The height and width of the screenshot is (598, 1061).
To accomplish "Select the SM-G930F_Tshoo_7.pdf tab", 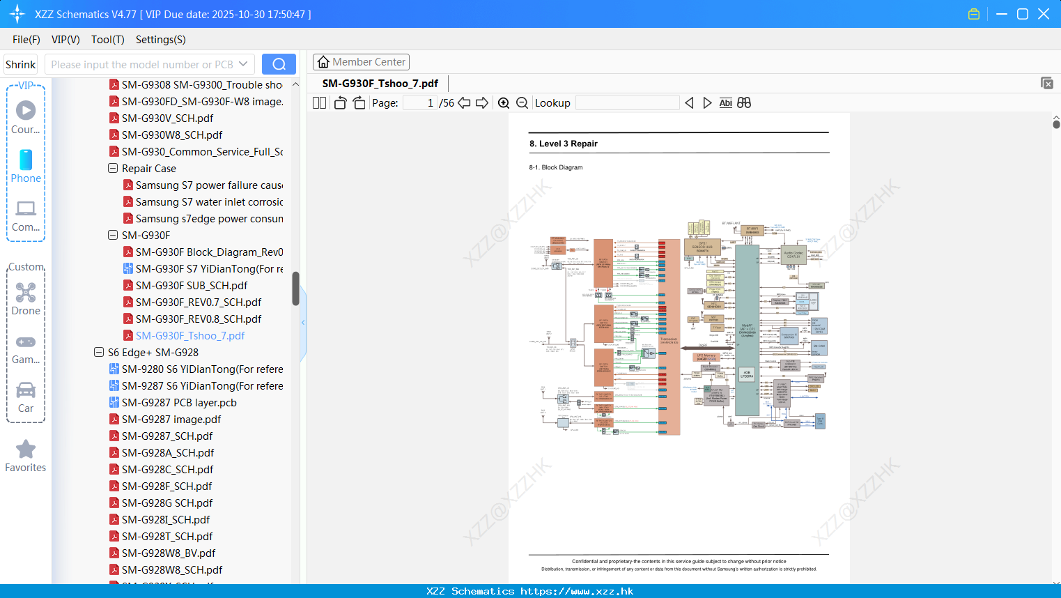I will (380, 84).
